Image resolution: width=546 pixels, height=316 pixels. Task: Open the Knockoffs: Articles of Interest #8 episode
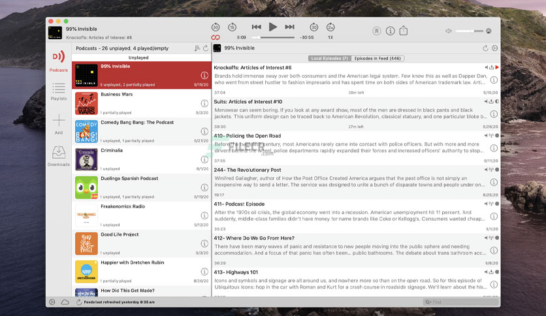click(356, 80)
